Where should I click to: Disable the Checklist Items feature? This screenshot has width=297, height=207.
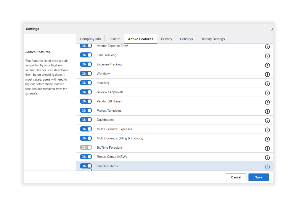pyautogui.click(x=86, y=166)
